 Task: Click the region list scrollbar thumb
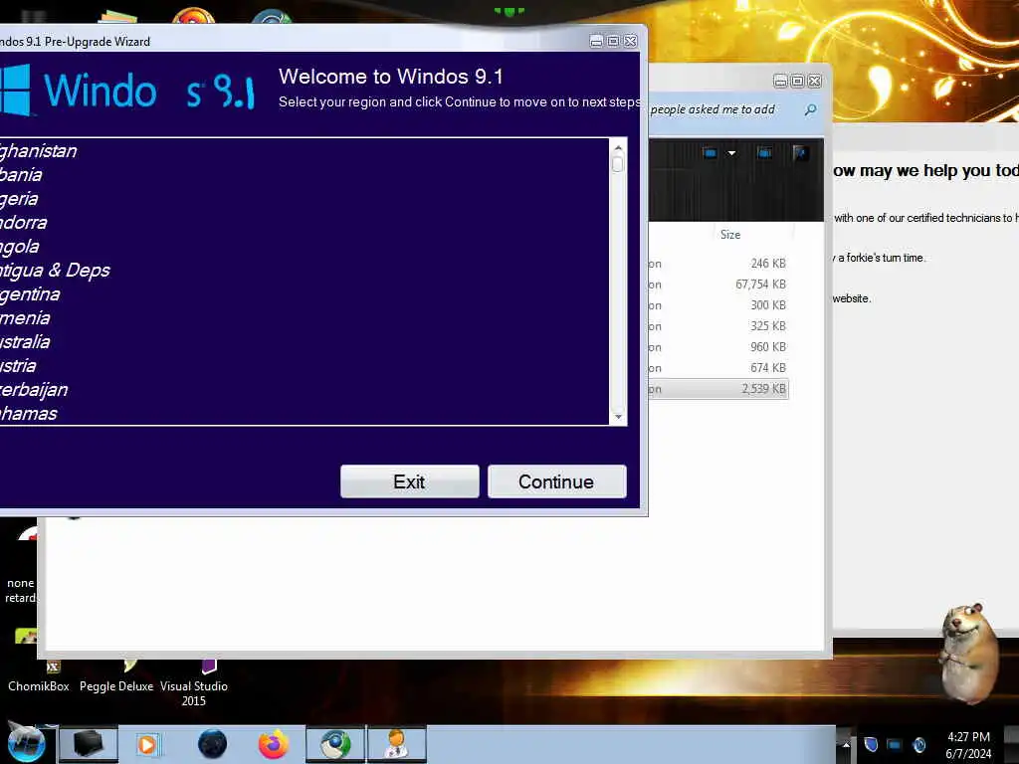(618, 164)
